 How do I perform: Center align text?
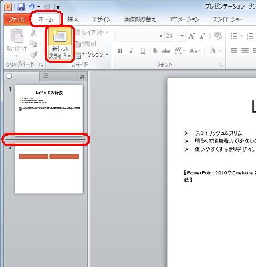(245, 51)
